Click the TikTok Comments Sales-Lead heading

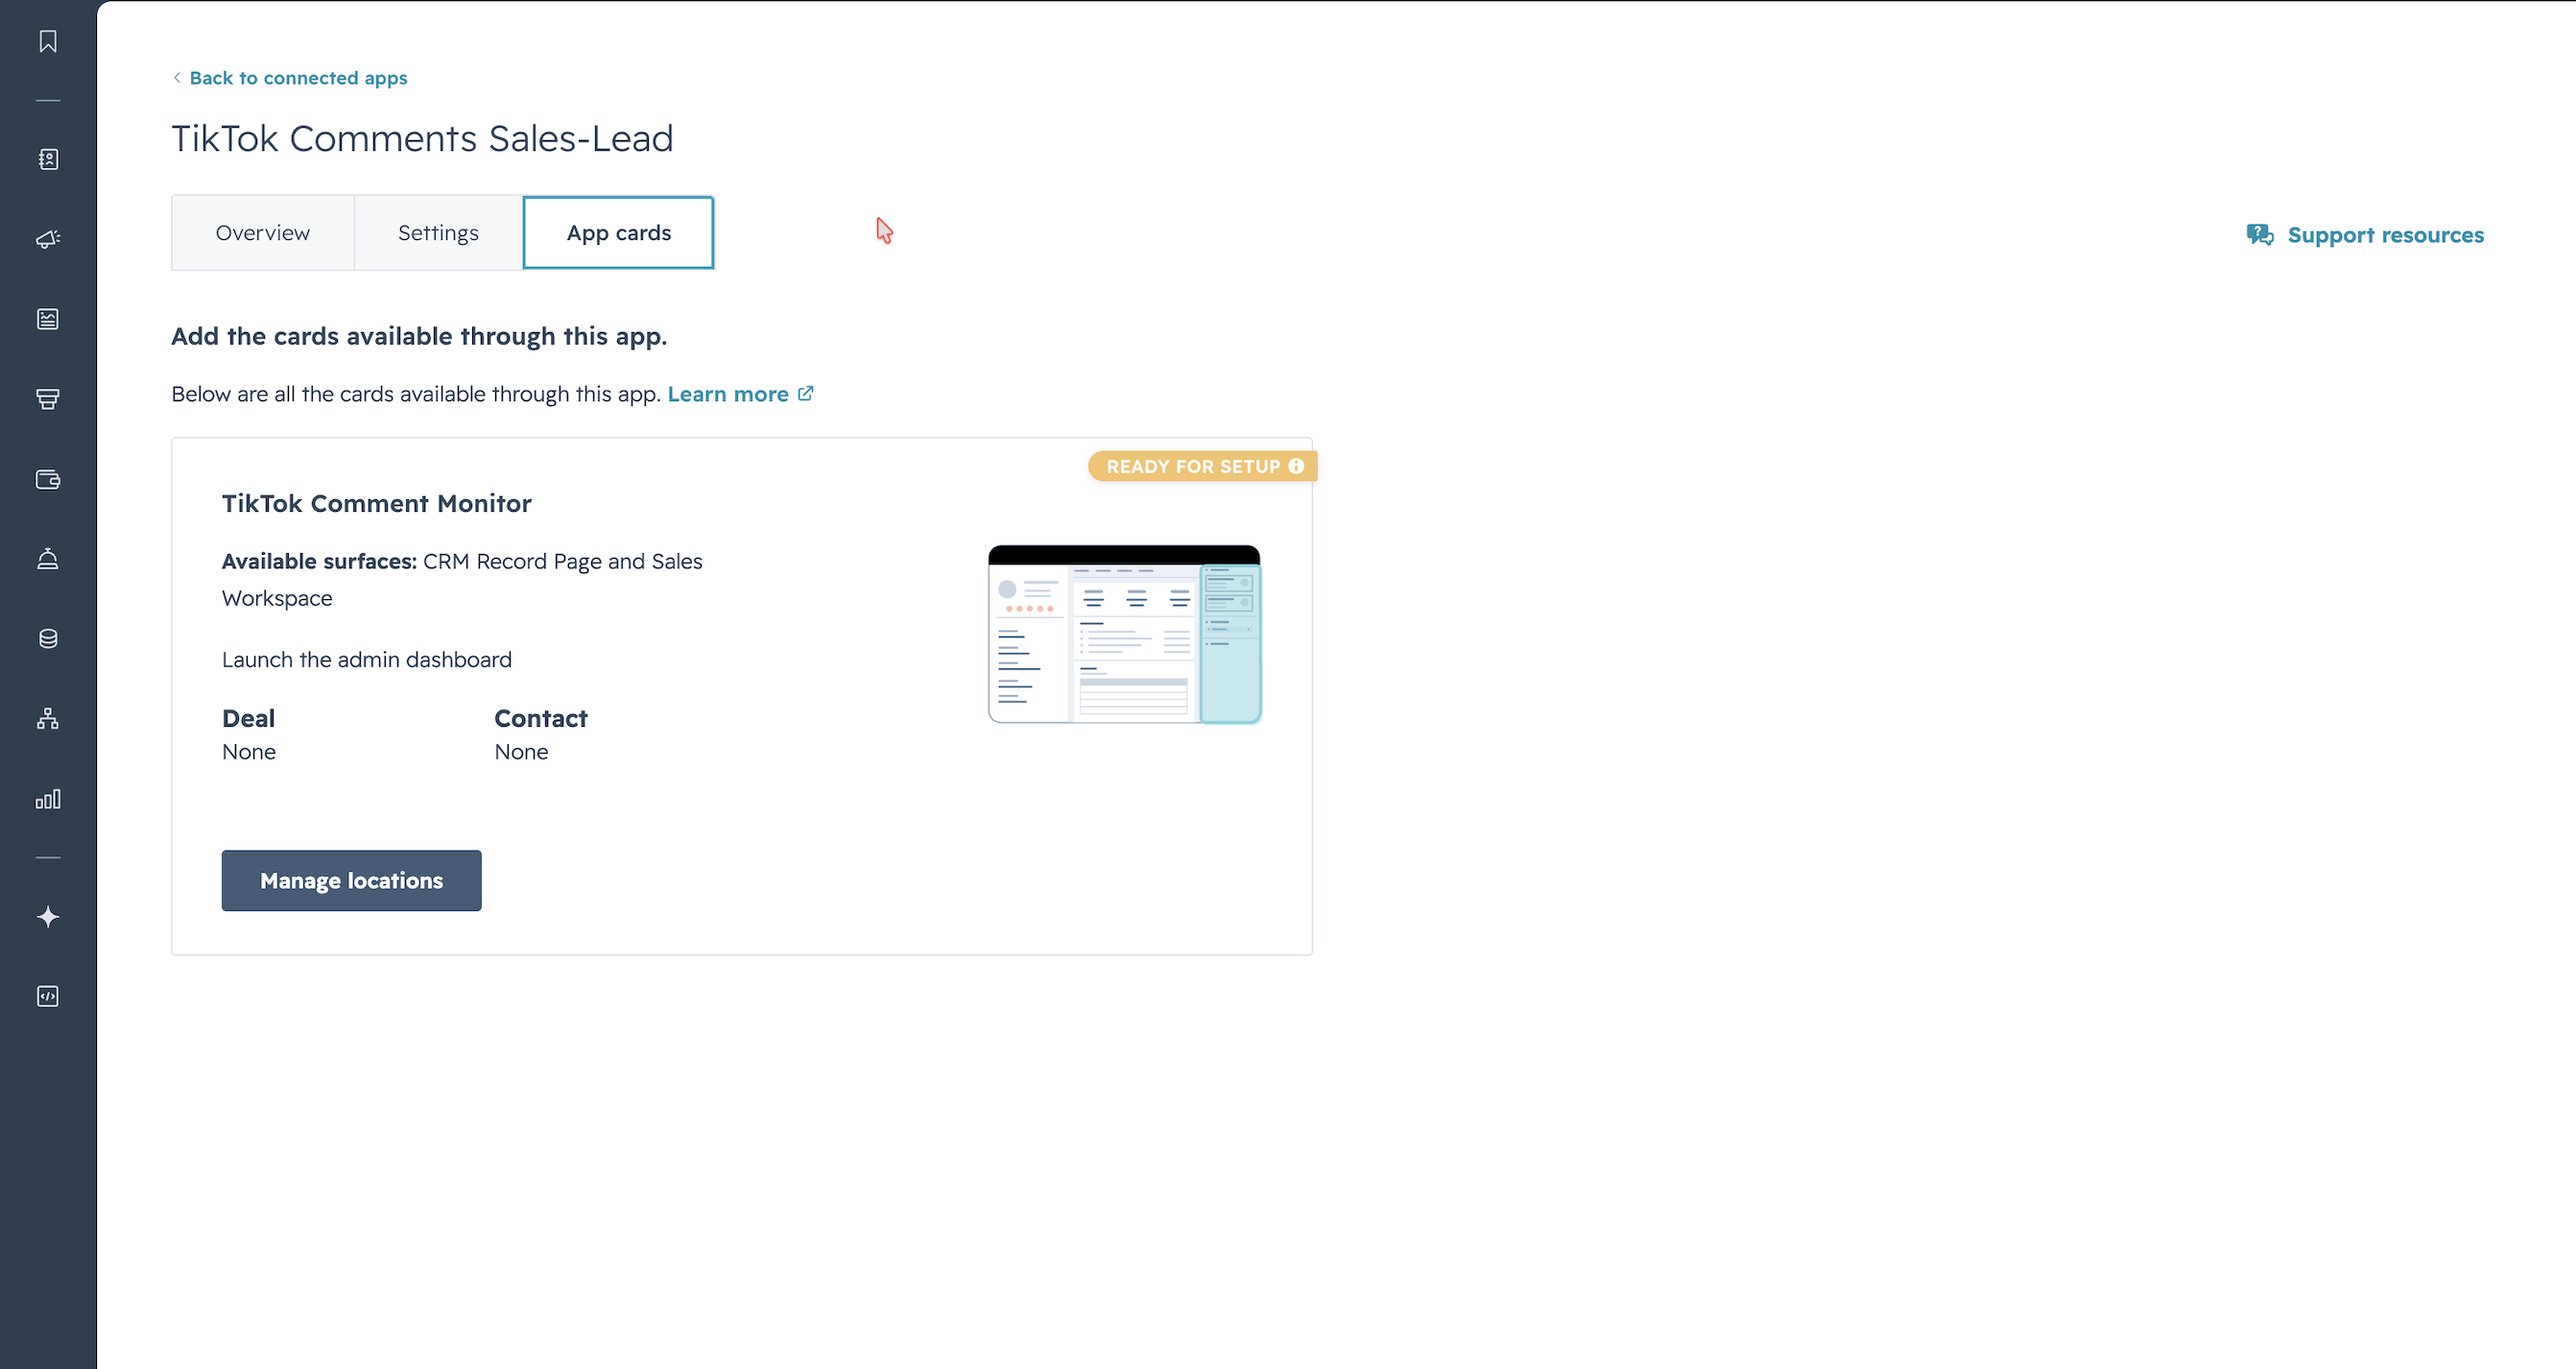[x=422, y=138]
